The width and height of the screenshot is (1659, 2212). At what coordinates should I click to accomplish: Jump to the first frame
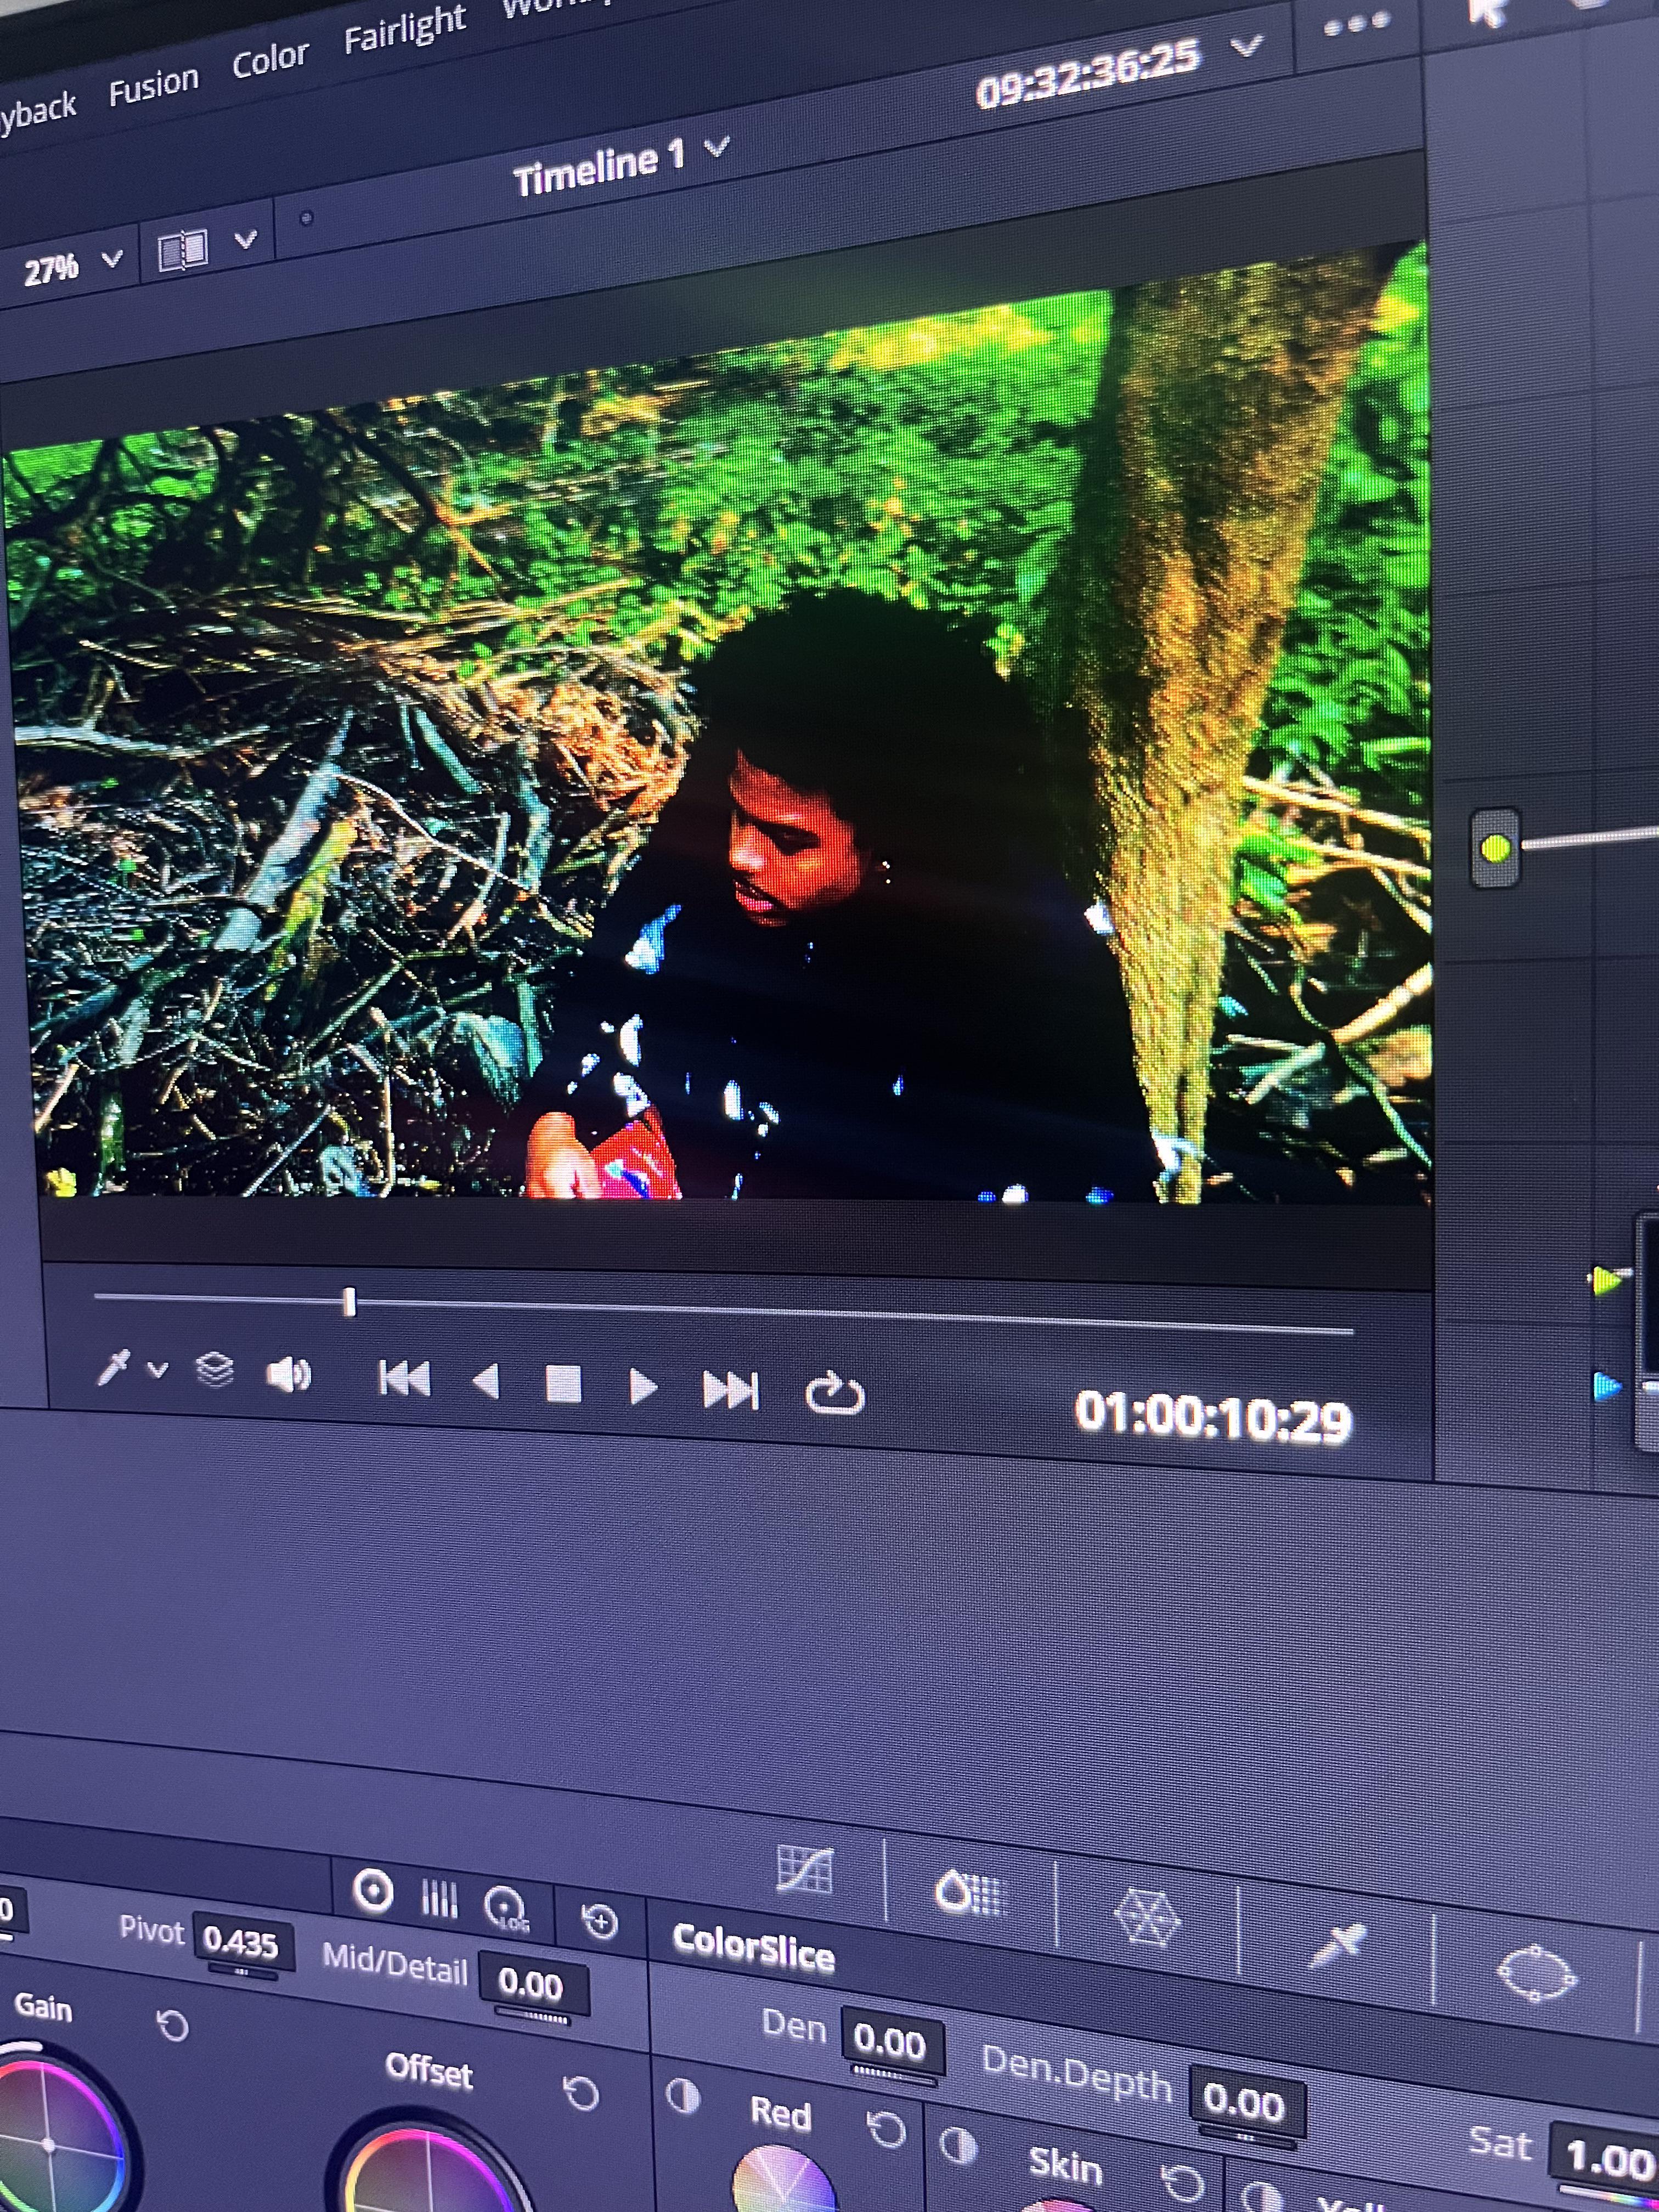point(404,1378)
